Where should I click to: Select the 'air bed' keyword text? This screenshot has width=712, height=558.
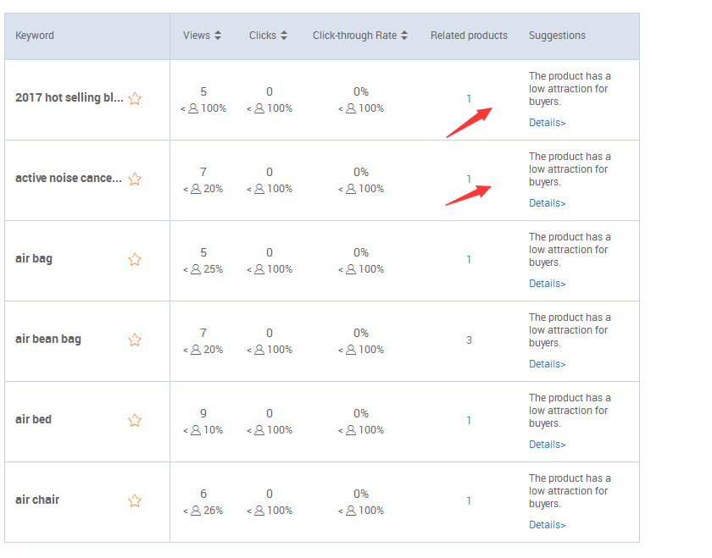tap(34, 419)
